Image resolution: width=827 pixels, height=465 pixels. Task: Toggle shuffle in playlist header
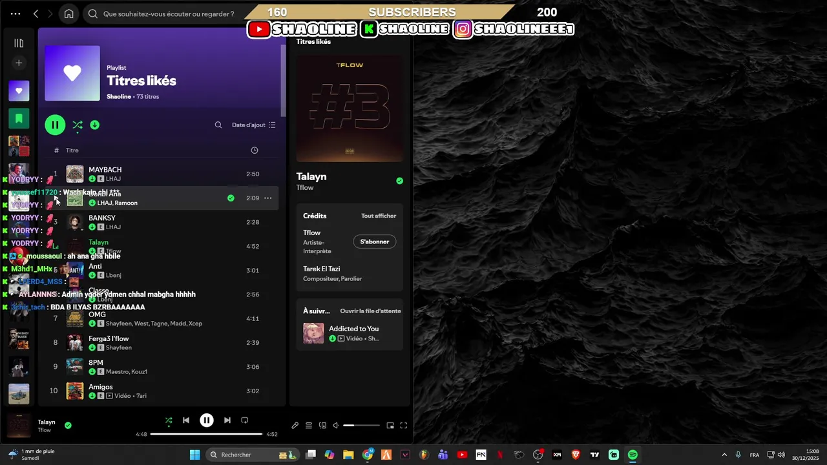[x=78, y=125]
